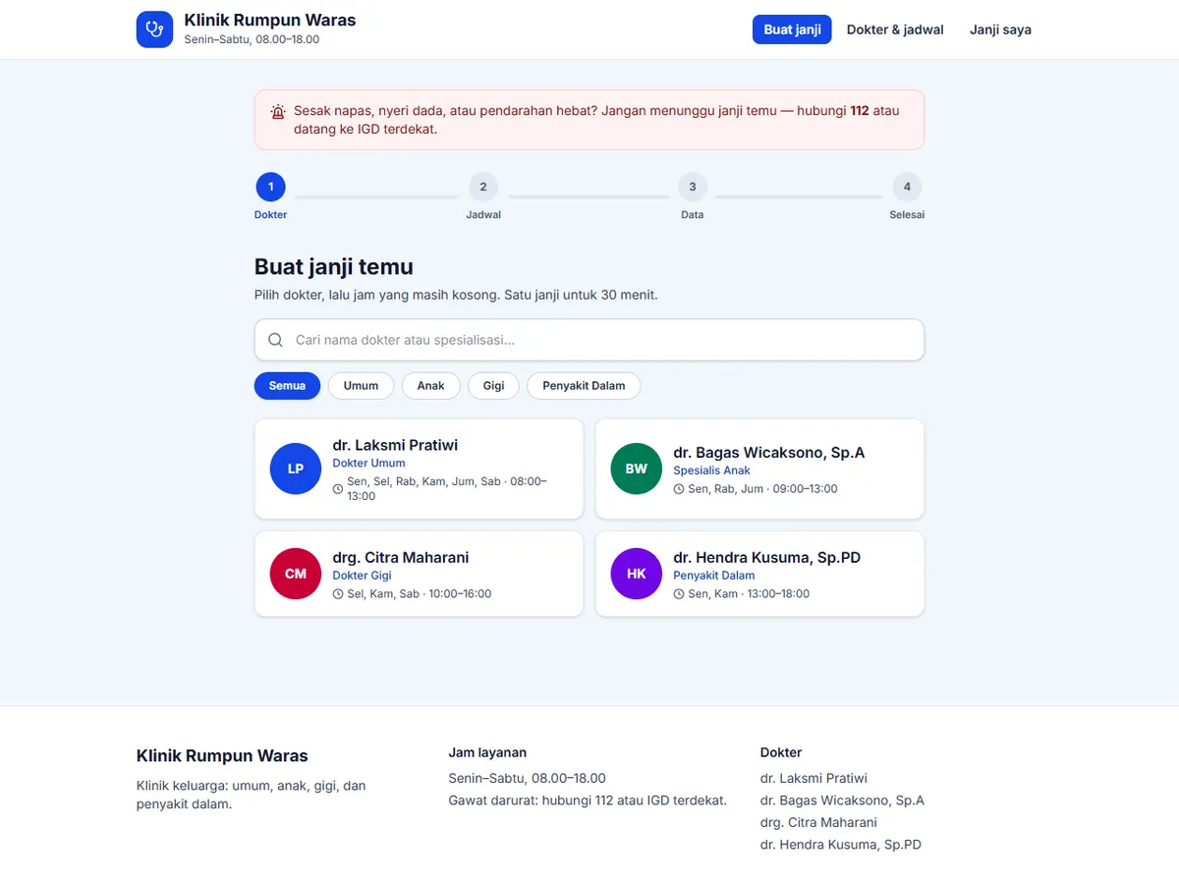Filter doctors by Semua
1179x884 pixels.
[x=287, y=386]
